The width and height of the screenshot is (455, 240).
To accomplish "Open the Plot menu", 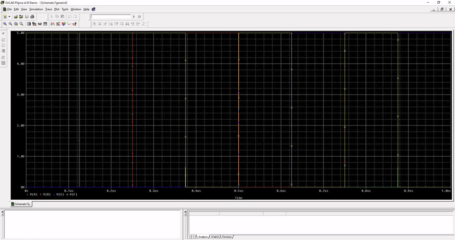I will tap(57, 9).
